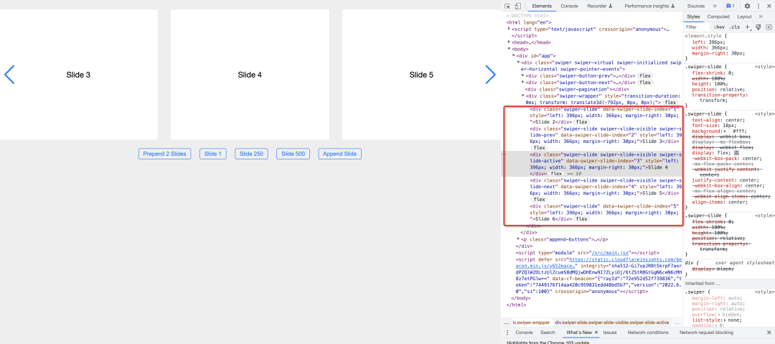Toggle the .cls class editor button
The image size is (775, 344).
[x=735, y=27]
